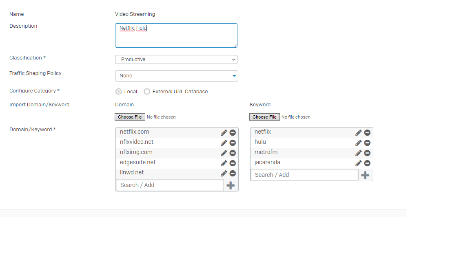Select the metrofm keyword row text
470x264 pixels.
pyautogui.click(x=266, y=152)
